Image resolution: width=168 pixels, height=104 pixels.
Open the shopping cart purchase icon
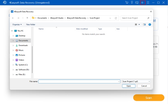pyautogui.click(x=127, y=3)
